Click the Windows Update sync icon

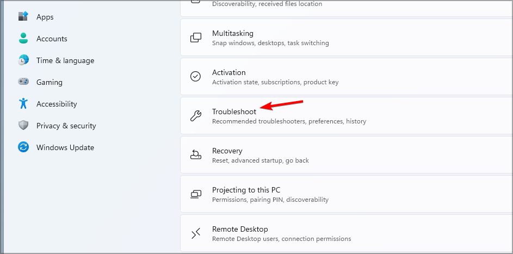click(x=23, y=147)
